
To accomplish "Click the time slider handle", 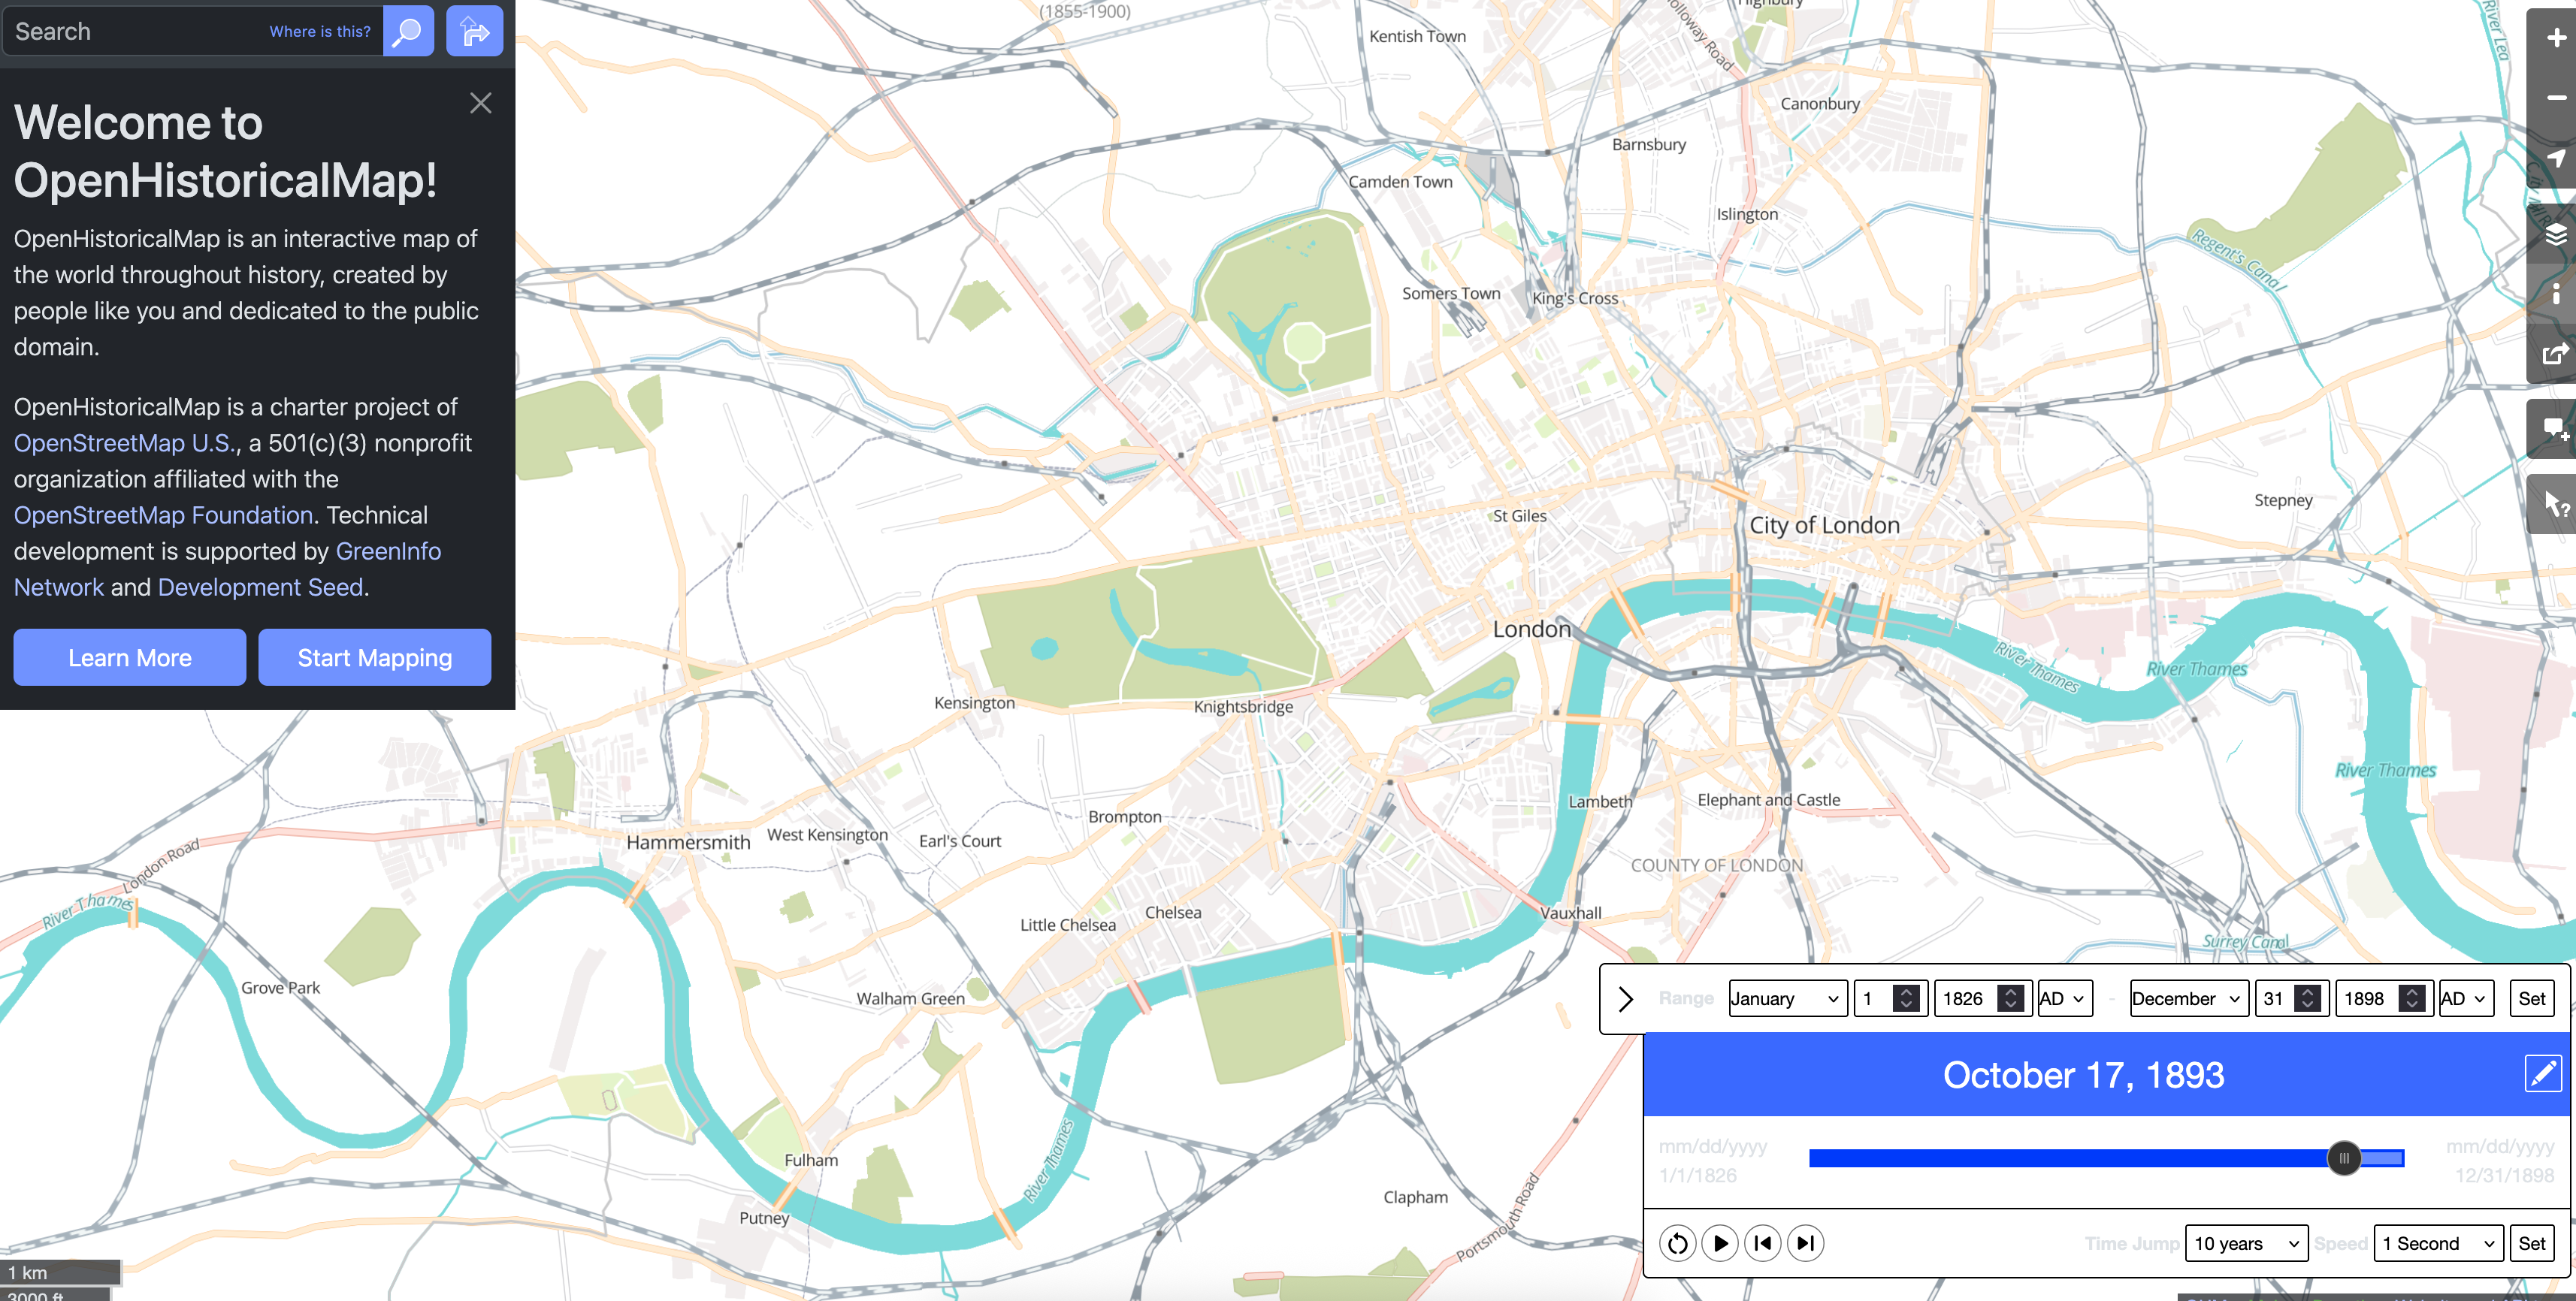I will pos(2343,1158).
